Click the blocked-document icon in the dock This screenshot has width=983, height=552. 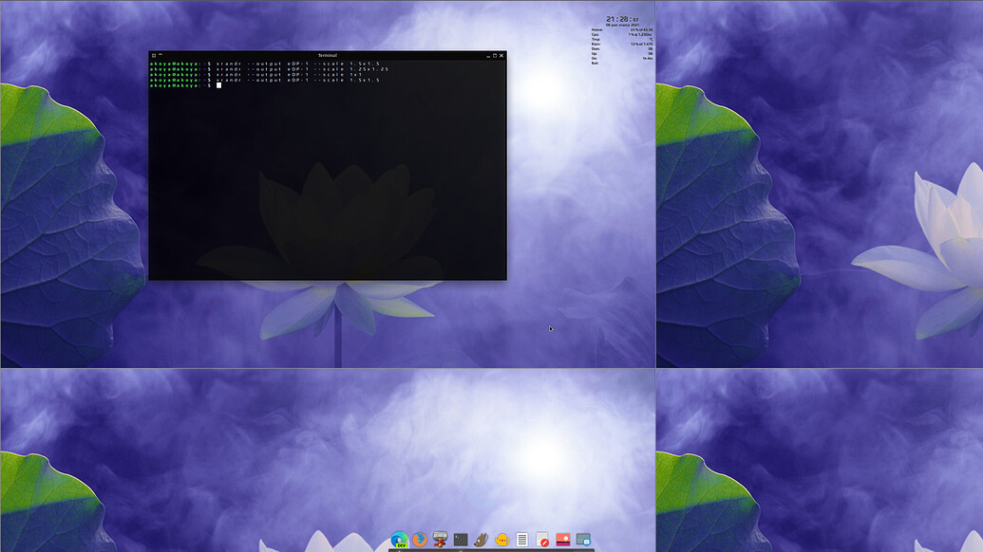click(x=544, y=541)
